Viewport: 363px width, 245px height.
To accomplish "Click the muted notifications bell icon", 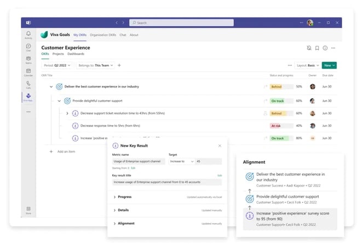I will (x=309, y=48).
